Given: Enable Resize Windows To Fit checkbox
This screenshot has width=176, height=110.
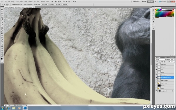Looking at the screenshot, I should (11, 4).
